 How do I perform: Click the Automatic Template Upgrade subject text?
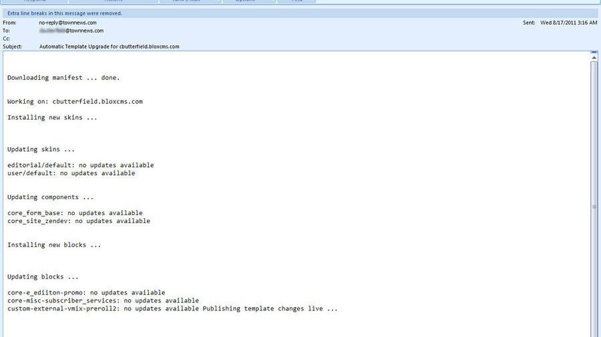click(109, 47)
